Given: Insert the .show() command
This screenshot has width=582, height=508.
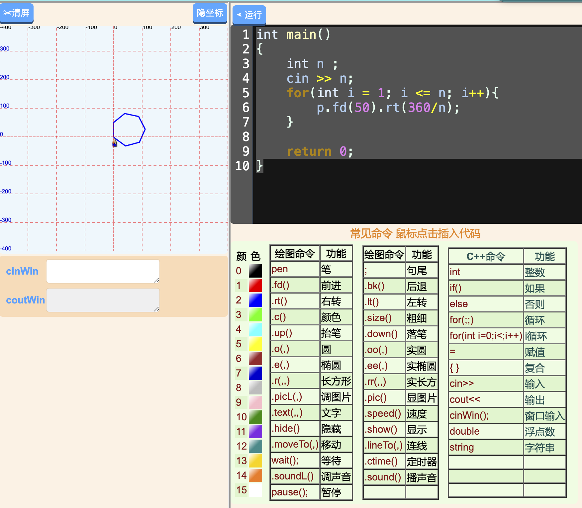Looking at the screenshot, I should tap(384, 430).
